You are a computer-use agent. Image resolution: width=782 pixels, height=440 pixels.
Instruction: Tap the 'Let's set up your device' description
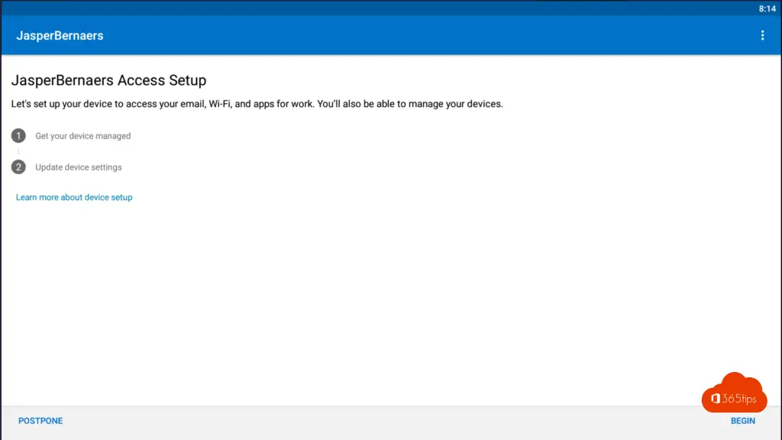coord(257,104)
